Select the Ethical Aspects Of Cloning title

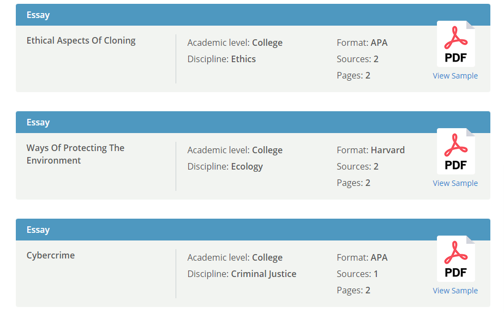(x=81, y=40)
